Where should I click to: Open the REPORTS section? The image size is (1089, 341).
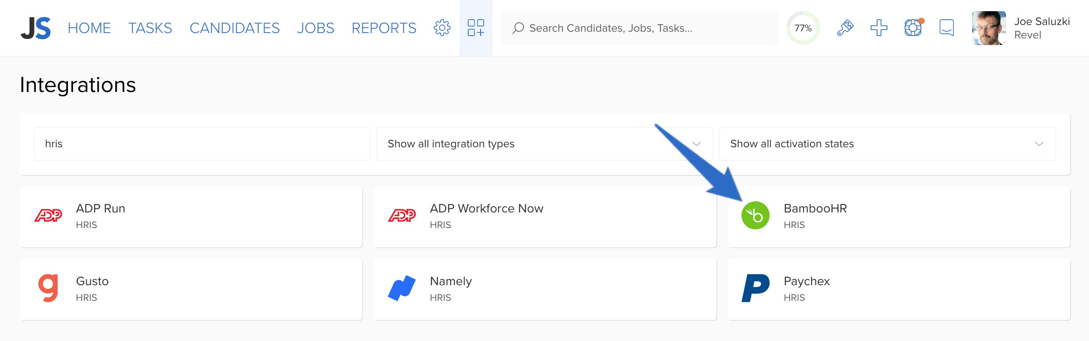384,28
